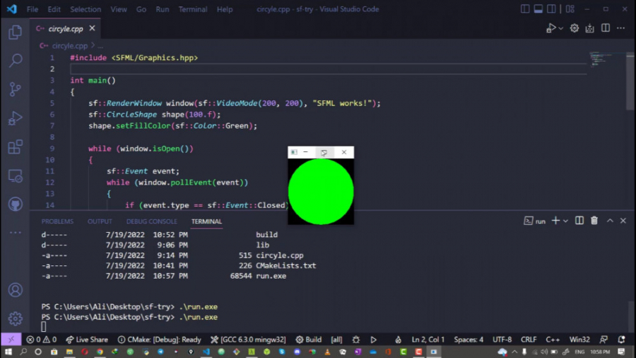Open the Source Control view

15,89
